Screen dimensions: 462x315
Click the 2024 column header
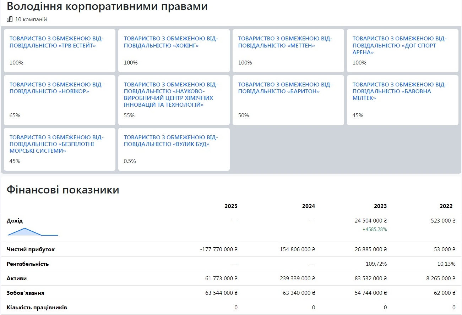pos(309,206)
